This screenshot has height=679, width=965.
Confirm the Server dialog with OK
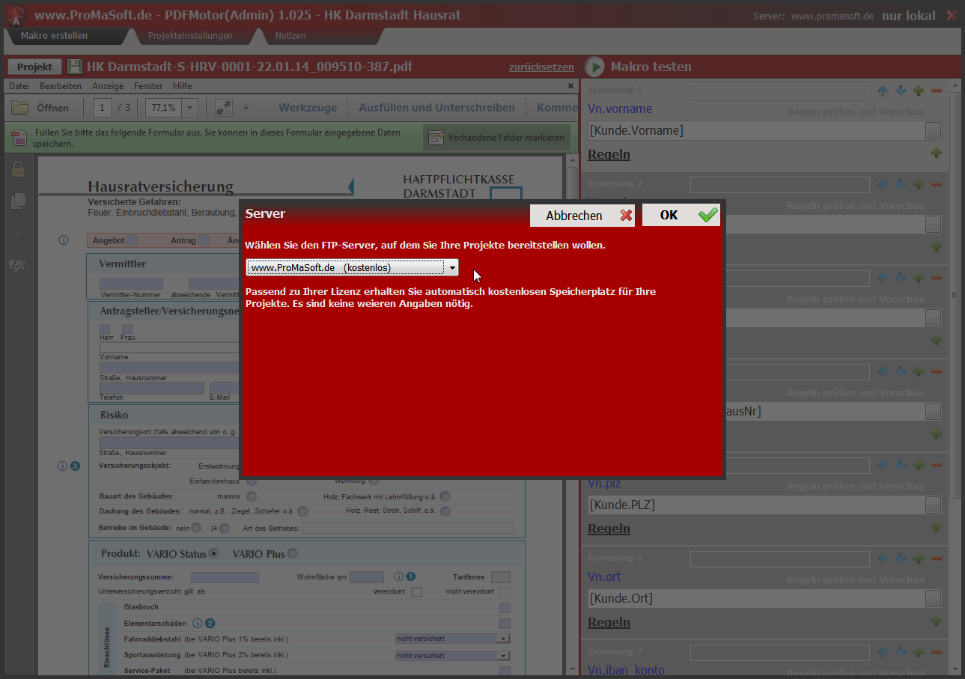pos(681,215)
